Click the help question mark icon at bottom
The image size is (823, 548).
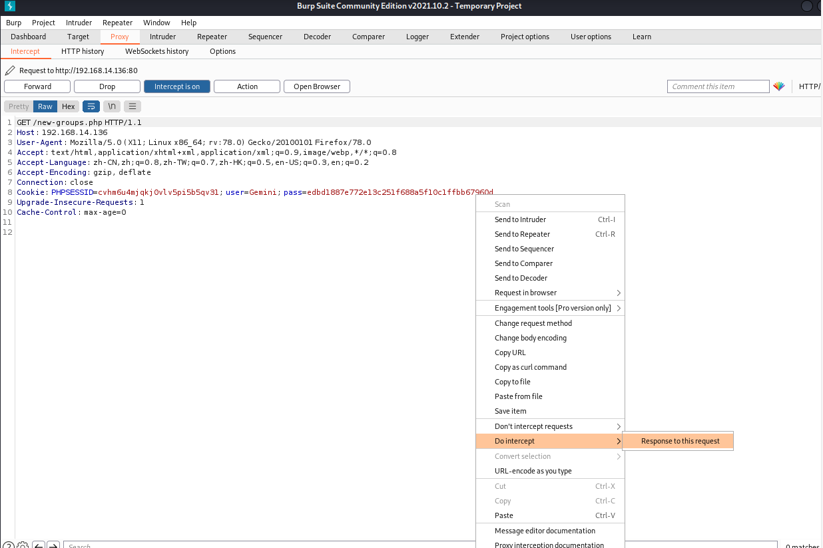click(8, 545)
